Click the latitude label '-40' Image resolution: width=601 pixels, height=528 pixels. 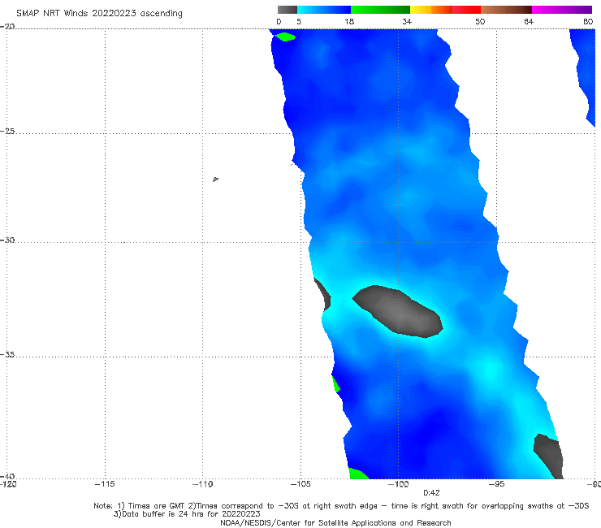(7, 476)
